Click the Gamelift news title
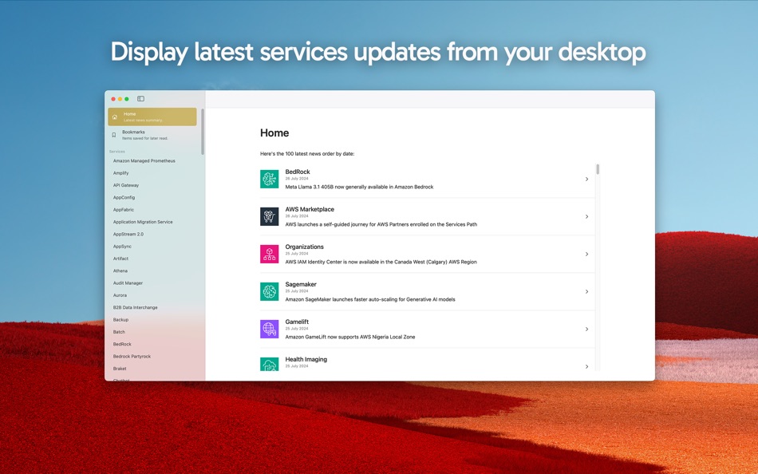The image size is (758, 474). pyautogui.click(x=297, y=322)
